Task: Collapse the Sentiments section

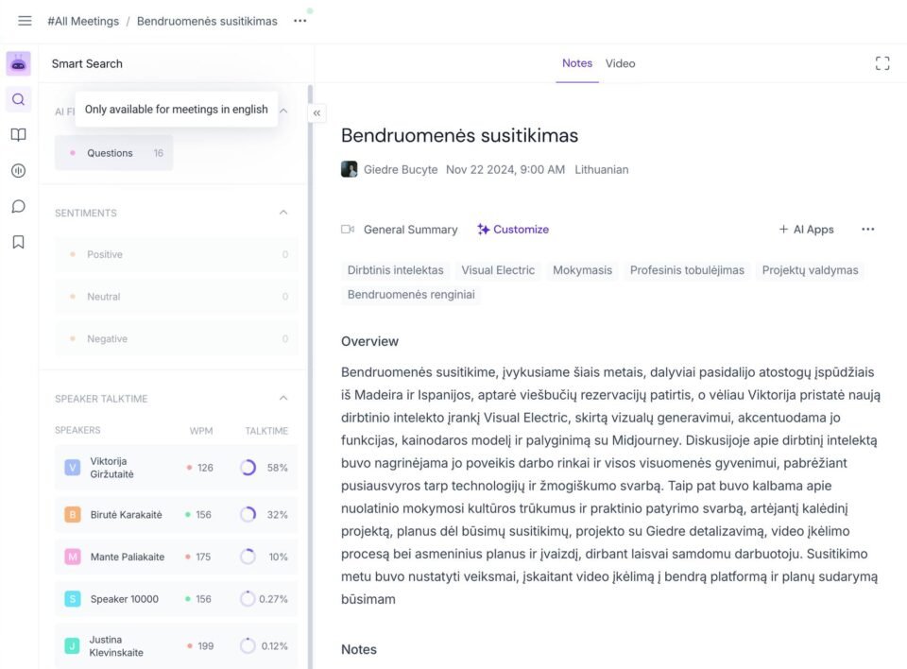Action: [283, 213]
